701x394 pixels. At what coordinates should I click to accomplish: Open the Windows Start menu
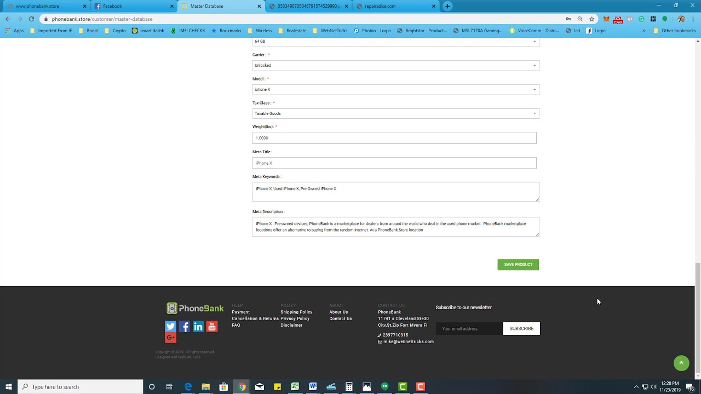pyautogui.click(x=9, y=387)
